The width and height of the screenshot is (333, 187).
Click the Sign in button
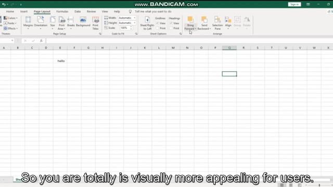(x=294, y=4)
